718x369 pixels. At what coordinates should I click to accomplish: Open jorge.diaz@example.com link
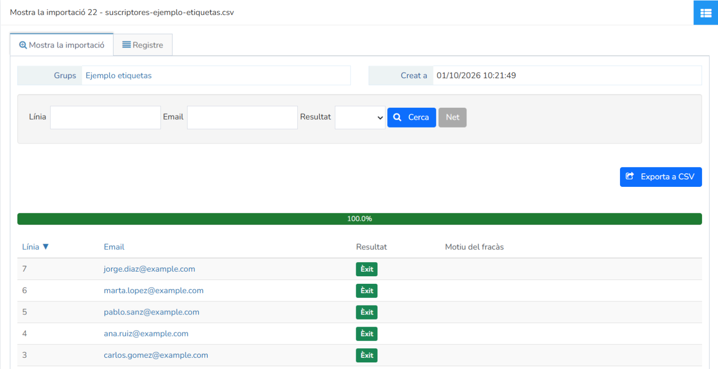149,269
